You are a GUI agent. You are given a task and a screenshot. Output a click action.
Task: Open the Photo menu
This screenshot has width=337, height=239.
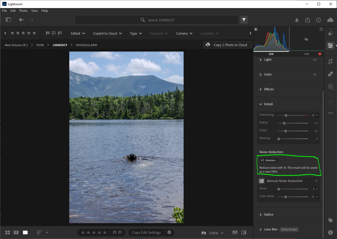tap(23, 11)
